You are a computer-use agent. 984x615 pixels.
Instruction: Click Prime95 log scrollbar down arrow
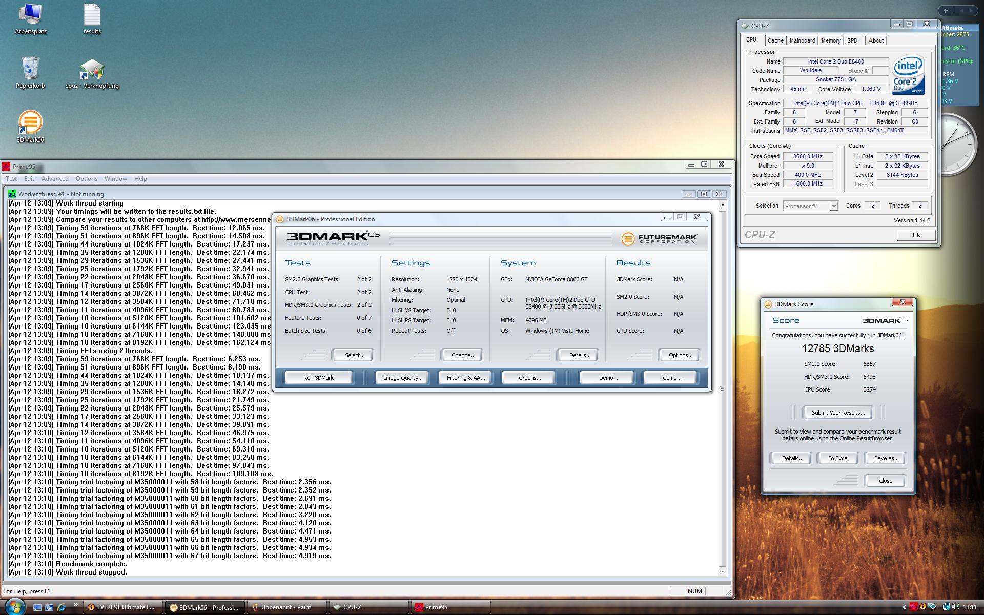[x=722, y=571]
